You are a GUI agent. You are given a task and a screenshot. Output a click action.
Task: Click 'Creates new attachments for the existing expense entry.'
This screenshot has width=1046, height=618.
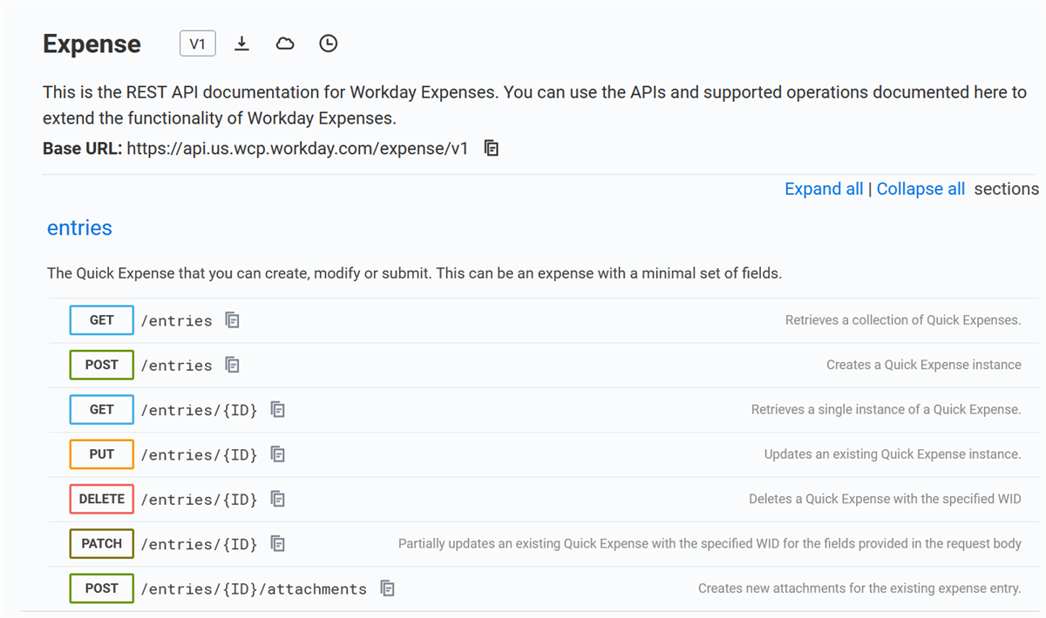pyautogui.click(x=859, y=588)
